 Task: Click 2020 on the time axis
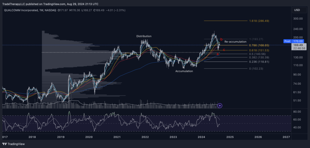click(89, 137)
